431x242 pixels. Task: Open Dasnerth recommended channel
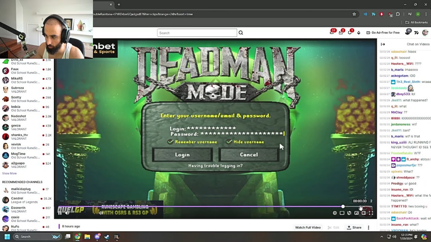(27, 210)
